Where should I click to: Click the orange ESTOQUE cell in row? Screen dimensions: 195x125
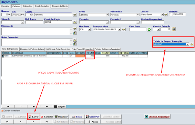point(80,56)
